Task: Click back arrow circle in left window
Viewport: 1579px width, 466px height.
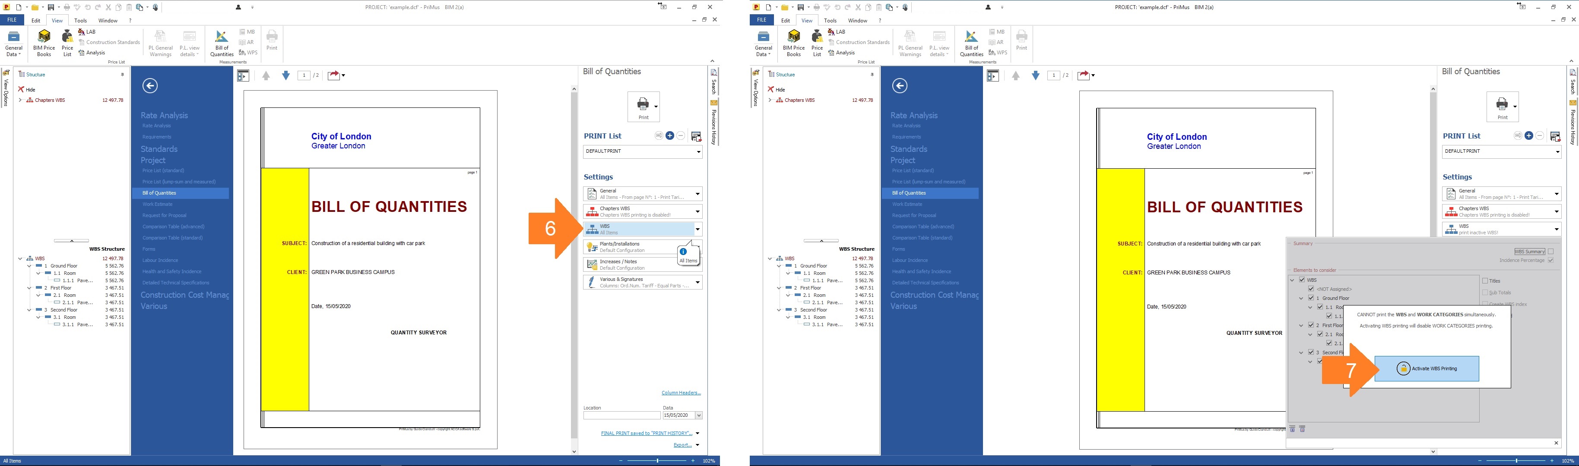Action: click(x=150, y=86)
